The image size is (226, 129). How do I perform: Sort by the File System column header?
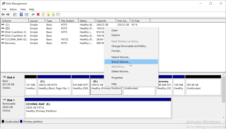point(69,21)
